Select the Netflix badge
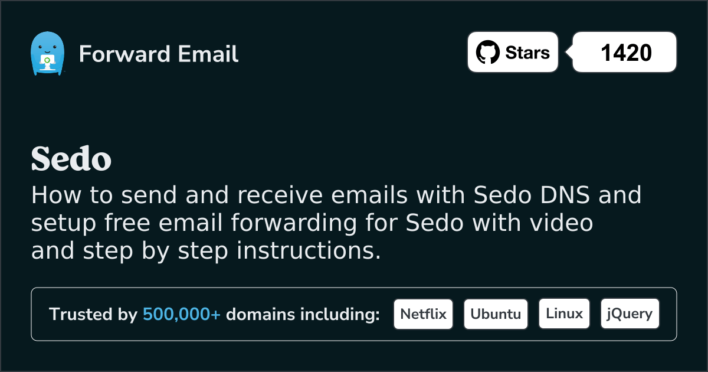This screenshot has width=708, height=372. (423, 314)
